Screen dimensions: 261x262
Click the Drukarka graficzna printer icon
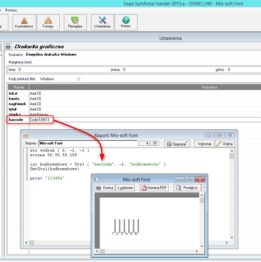coord(8,46)
